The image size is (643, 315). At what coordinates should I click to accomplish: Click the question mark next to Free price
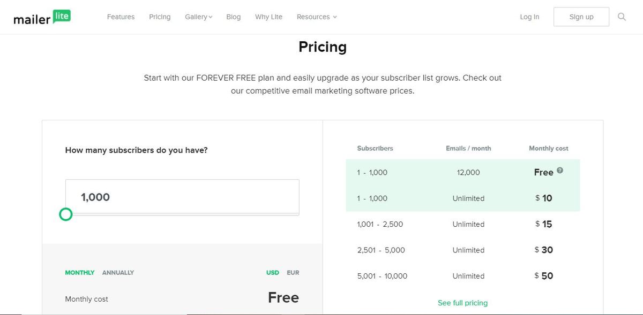point(559,169)
